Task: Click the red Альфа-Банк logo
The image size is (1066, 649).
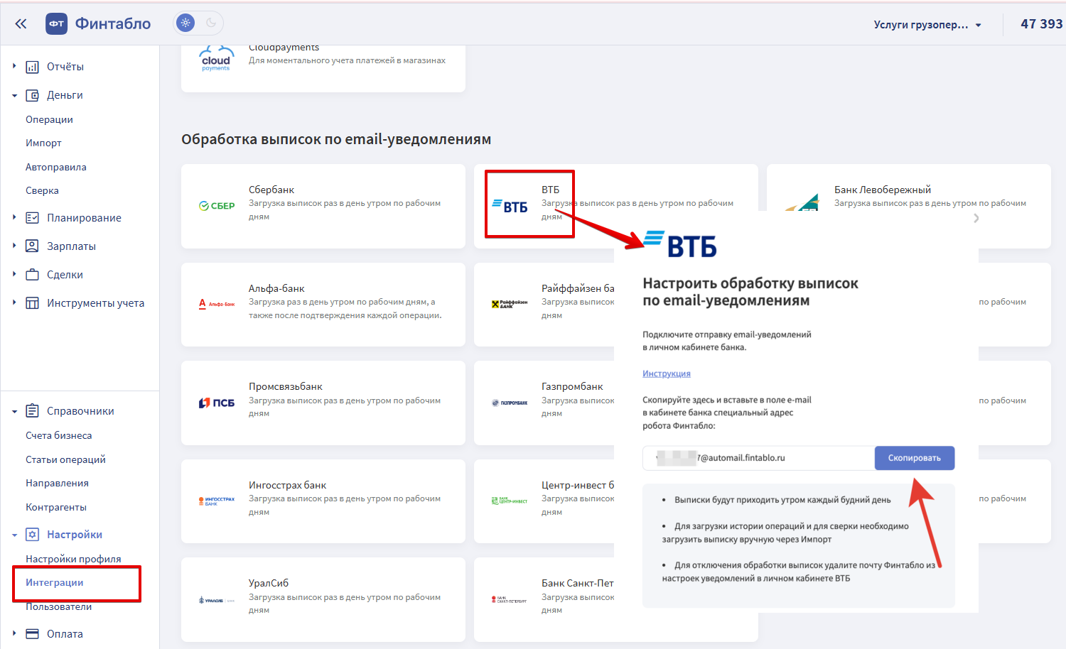Action: point(217,304)
